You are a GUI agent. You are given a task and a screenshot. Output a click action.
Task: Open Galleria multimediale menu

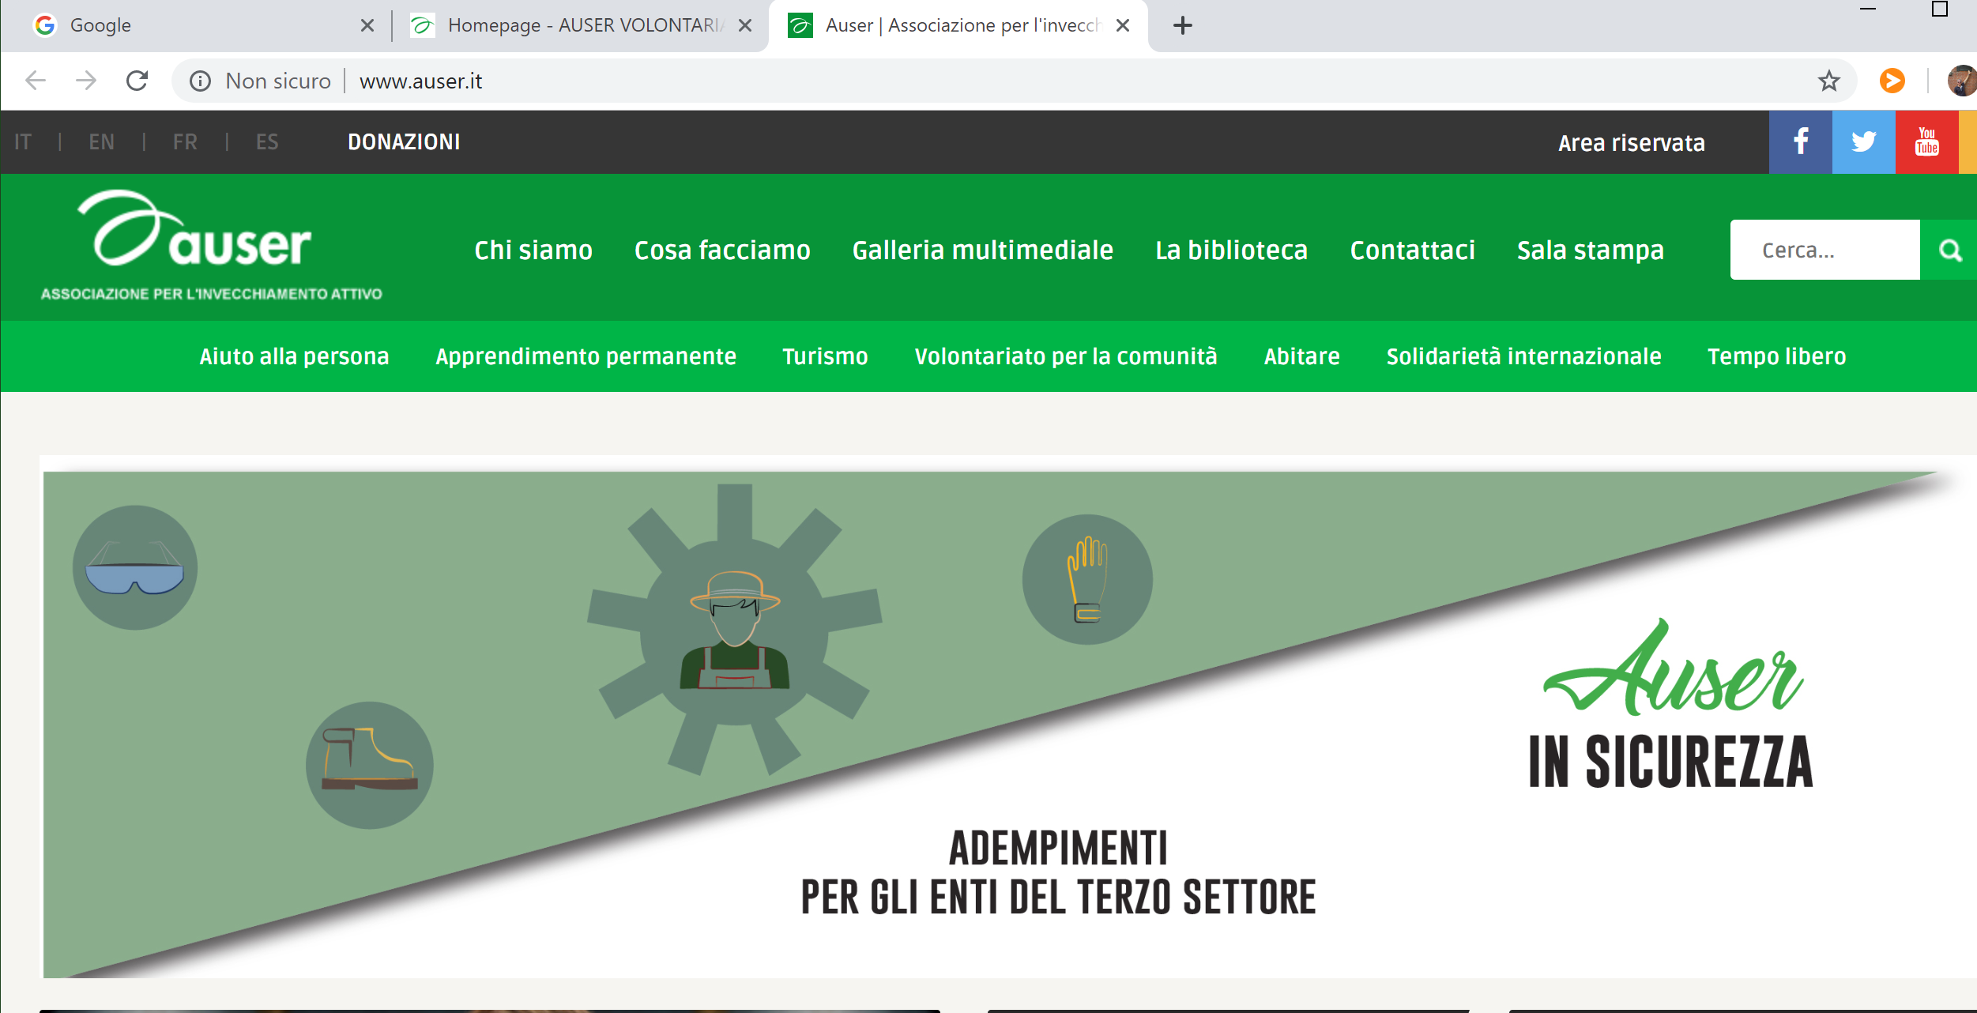tap(982, 250)
